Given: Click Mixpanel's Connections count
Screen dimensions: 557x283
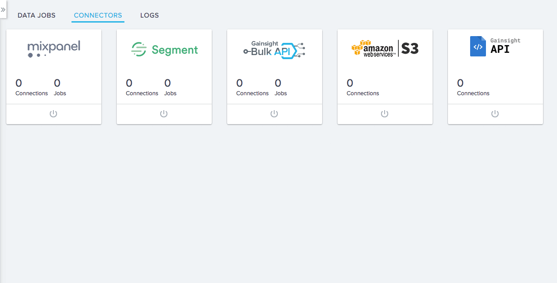Looking at the screenshot, I should click(19, 83).
